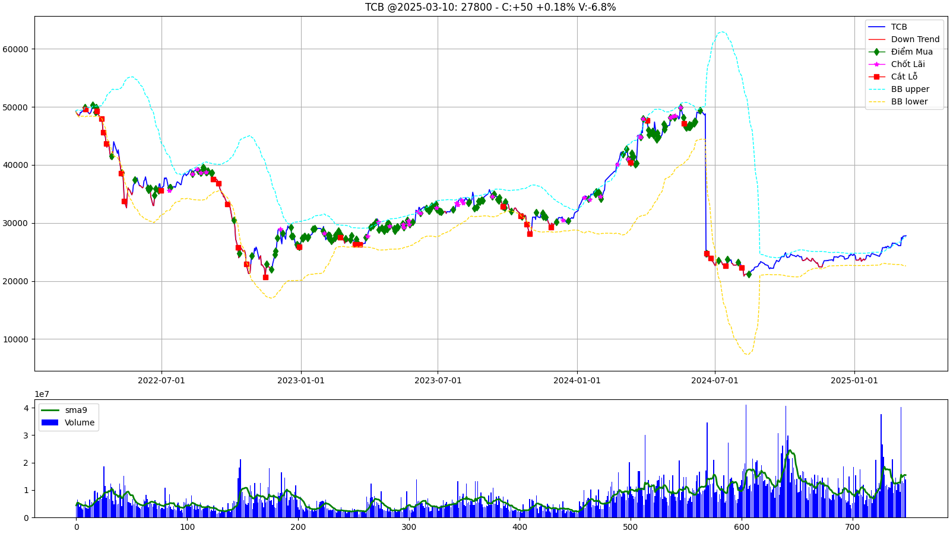Click the chart title TCB @2025-03-10

pyautogui.click(x=490, y=7)
